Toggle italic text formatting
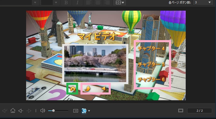Screen dimensions: 216x119 (x=77, y=3)
